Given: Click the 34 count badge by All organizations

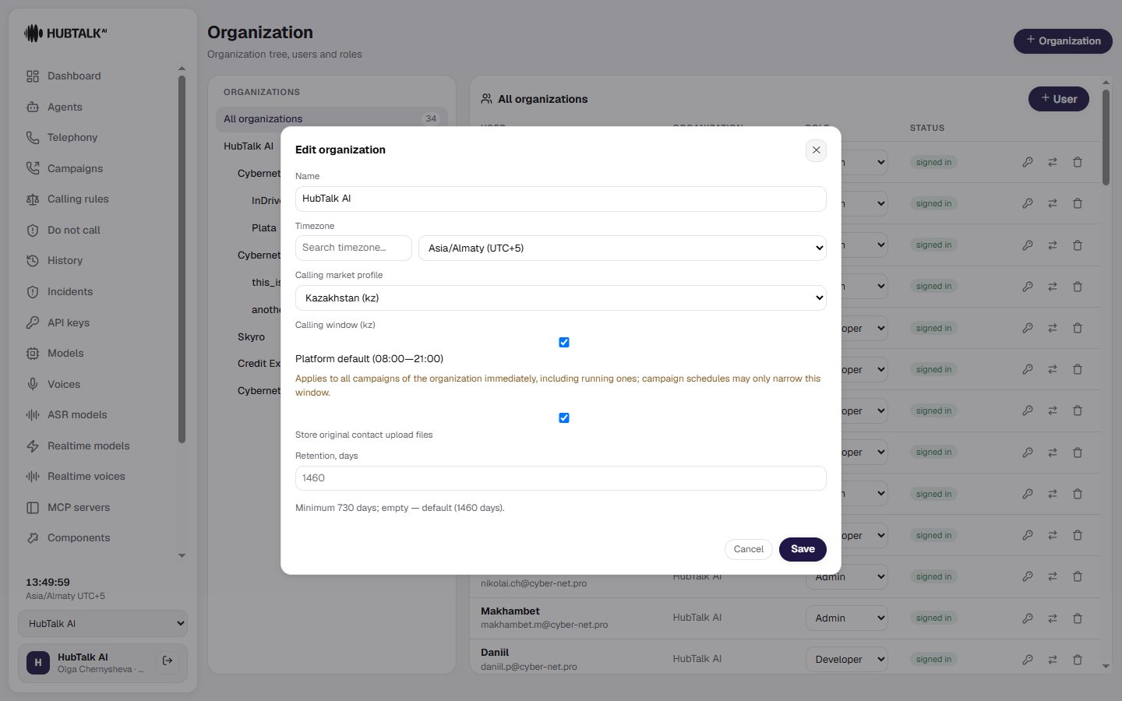Looking at the screenshot, I should click(431, 118).
